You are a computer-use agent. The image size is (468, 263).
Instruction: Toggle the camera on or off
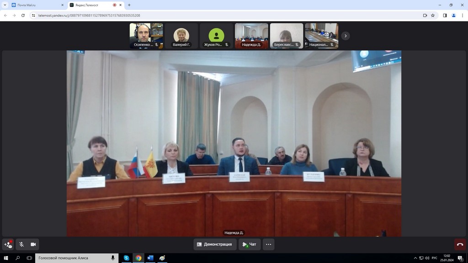(x=33, y=244)
